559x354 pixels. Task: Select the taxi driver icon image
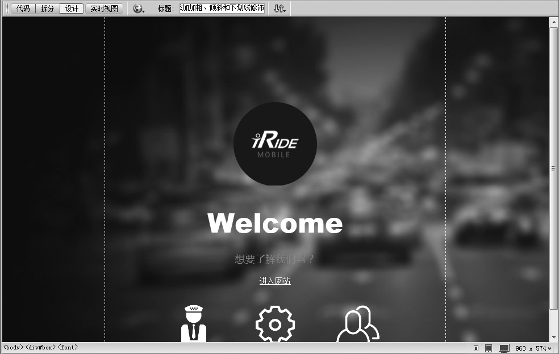coord(194,323)
